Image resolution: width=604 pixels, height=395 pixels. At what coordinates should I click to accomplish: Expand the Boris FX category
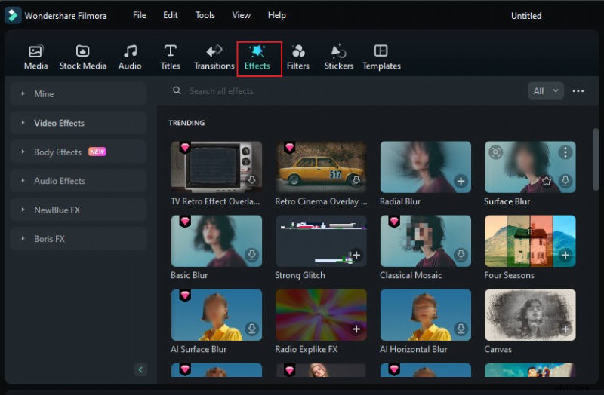(49, 239)
